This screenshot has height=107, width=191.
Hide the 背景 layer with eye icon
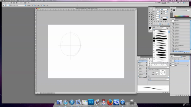pos(171,65)
